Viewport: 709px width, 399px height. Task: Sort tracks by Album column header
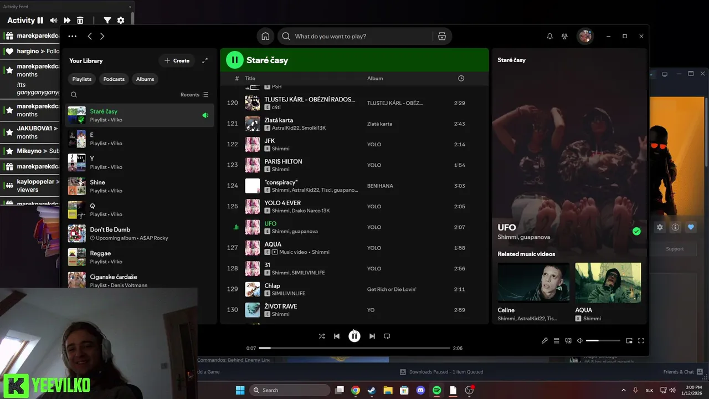(x=375, y=78)
